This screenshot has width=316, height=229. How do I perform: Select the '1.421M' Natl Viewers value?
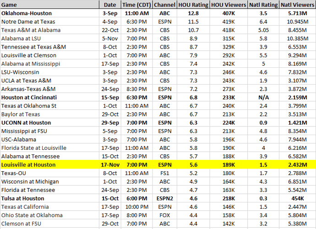298,123
